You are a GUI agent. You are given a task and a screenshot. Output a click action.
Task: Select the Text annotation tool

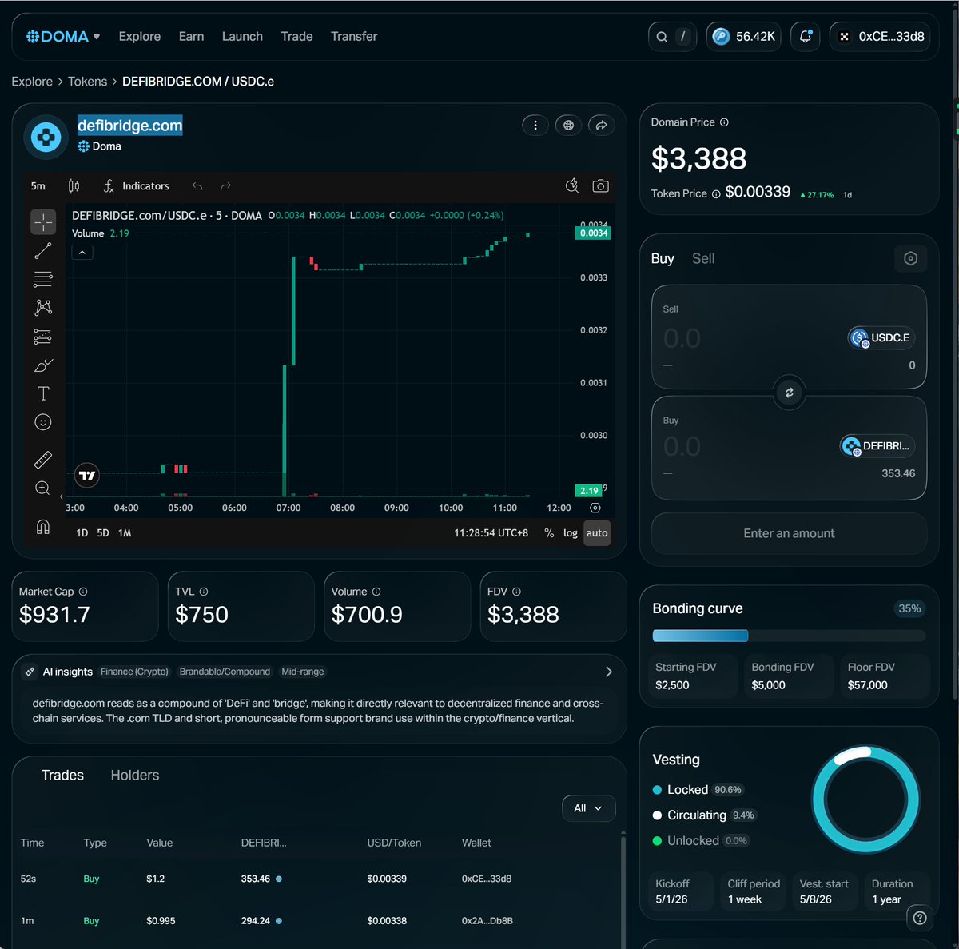pos(43,393)
